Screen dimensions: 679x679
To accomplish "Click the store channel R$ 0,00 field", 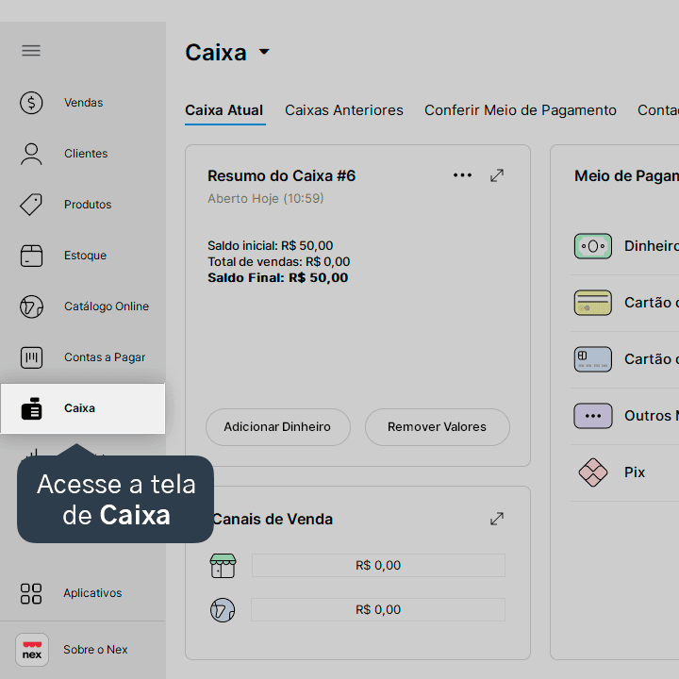I will point(378,566).
